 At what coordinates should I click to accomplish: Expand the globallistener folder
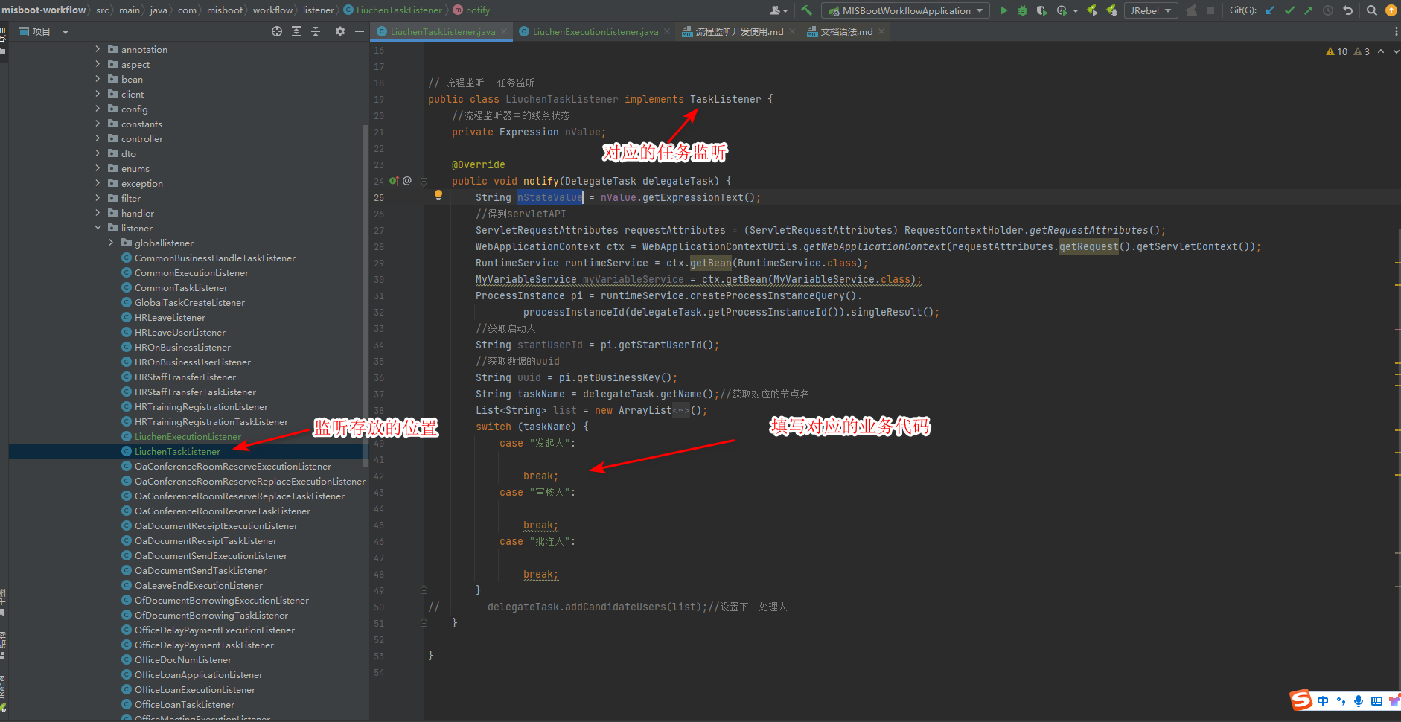coord(111,243)
